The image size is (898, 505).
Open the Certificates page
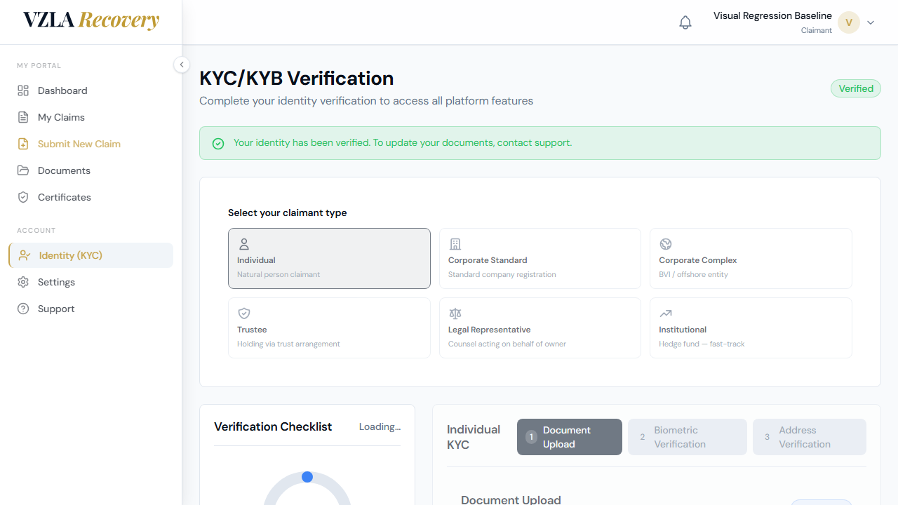pyautogui.click(x=91, y=197)
